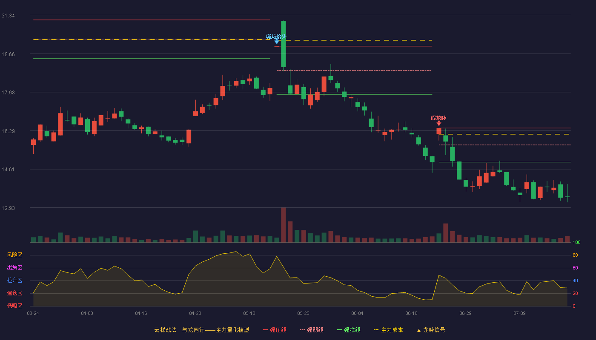Click the 低吸区 zone label
Viewport: 596px width, 340px height.
[14, 306]
